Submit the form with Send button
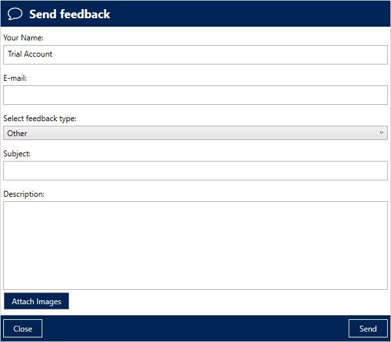This screenshot has width=391, height=342. 368,329
